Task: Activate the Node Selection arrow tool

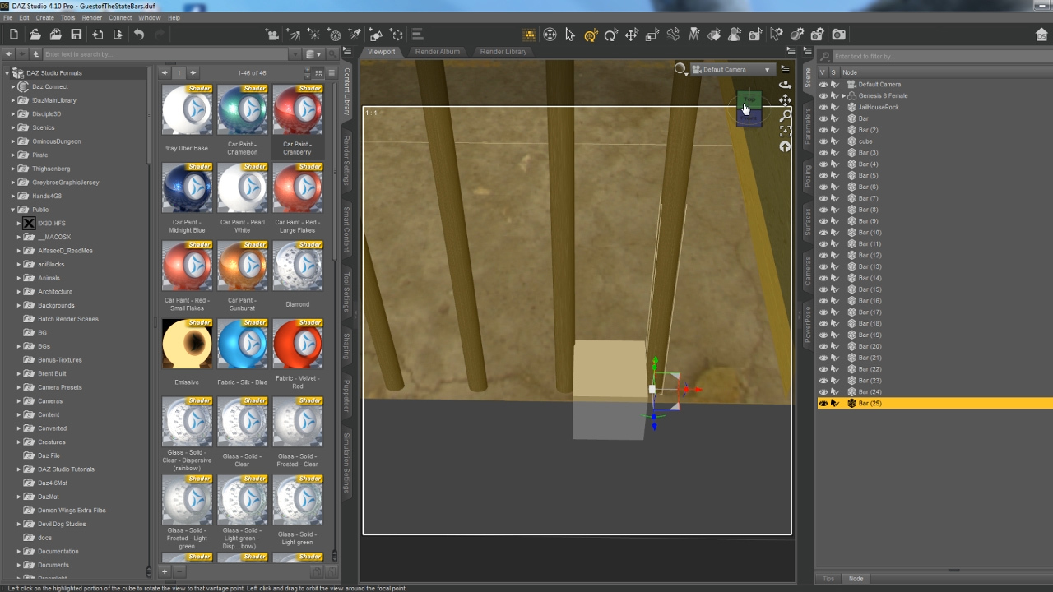Action: (570, 35)
